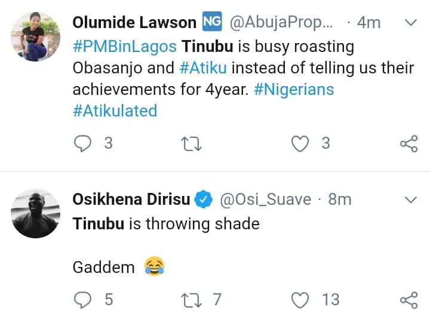Viewport: 430px width, 313px height.
Task: View Olumide Lawson's profile picture
Action: 36,37
